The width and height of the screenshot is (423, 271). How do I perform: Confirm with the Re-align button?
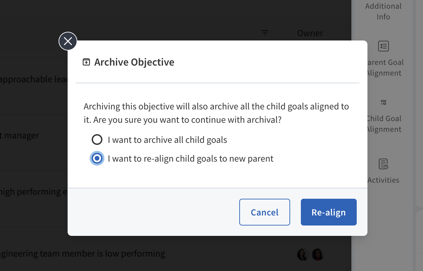(x=328, y=212)
